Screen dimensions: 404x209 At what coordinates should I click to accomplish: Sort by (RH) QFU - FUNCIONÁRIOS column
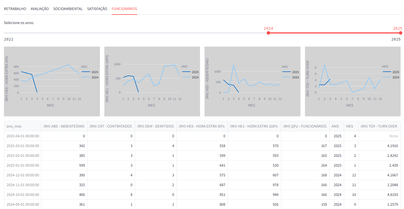[x=305, y=126]
